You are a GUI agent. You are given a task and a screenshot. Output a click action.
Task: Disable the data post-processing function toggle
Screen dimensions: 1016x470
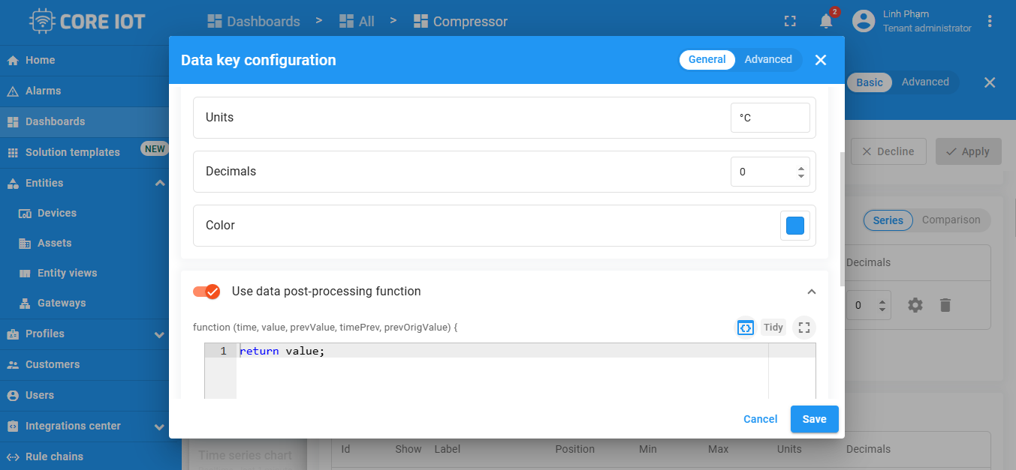coord(207,292)
